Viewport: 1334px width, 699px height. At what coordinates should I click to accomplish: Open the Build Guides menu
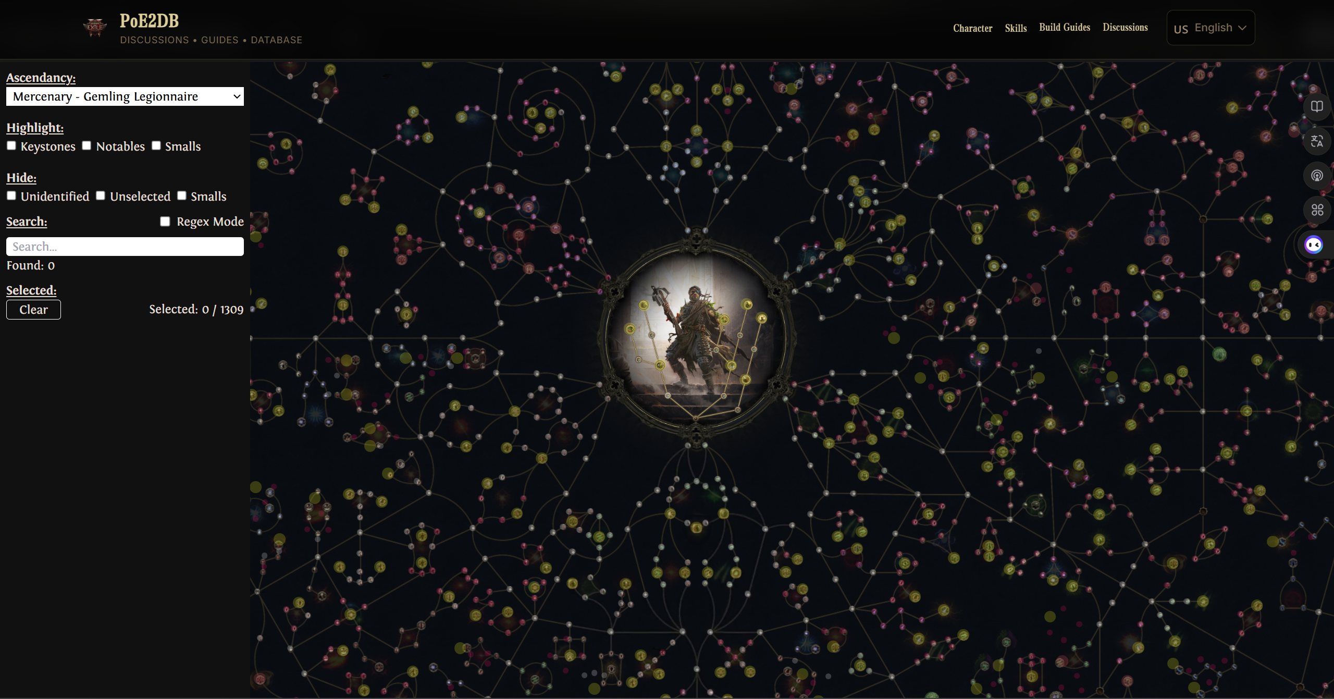tap(1065, 27)
